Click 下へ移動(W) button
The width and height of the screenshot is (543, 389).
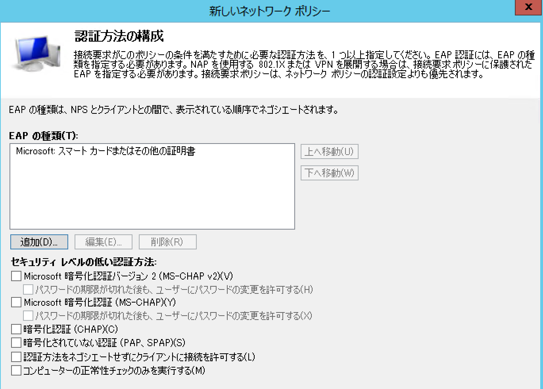[x=329, y=173]
